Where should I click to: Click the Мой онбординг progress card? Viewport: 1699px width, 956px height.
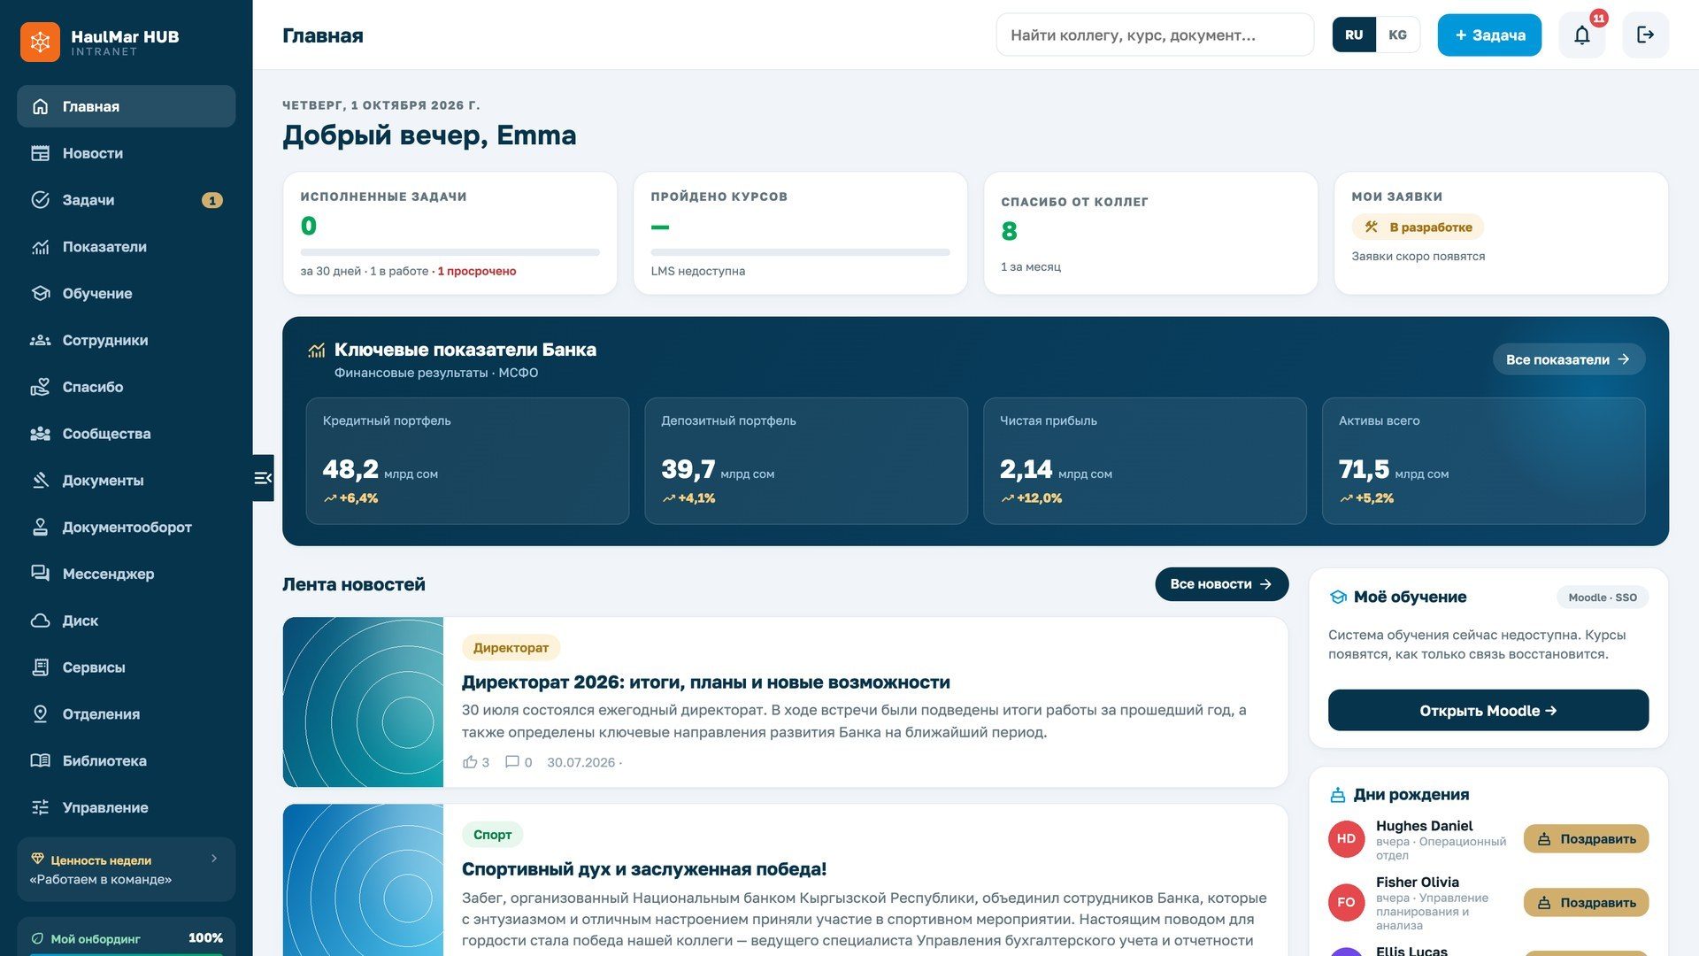pyautogui.click(x=126, y=937)
